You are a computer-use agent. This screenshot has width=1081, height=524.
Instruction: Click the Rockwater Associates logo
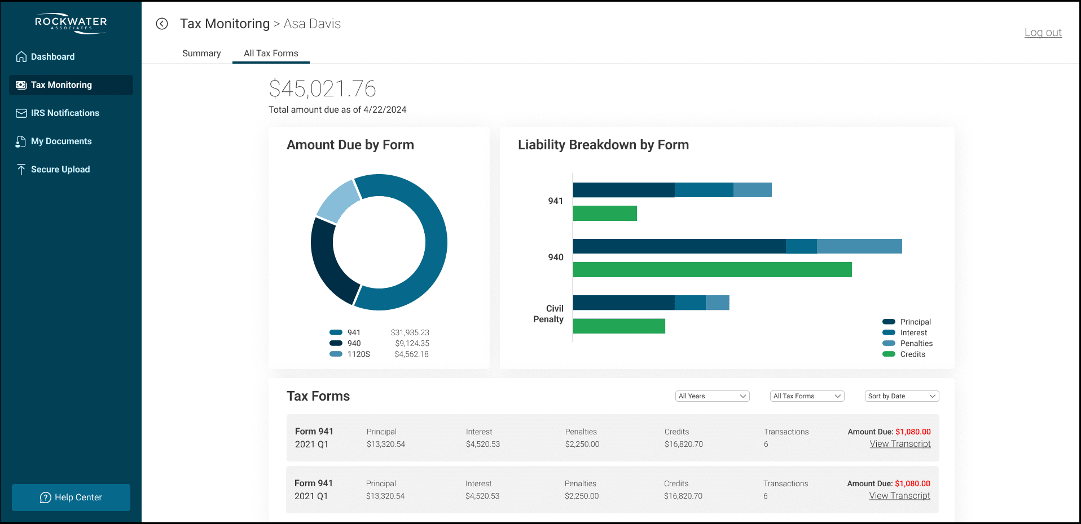coord(71,23)
